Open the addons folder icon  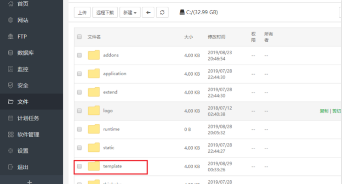pyautogui.click(x=94, y=55)
